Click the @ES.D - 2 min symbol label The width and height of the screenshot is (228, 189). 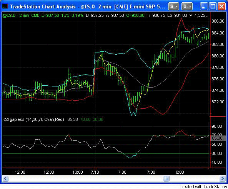(16, 15)
